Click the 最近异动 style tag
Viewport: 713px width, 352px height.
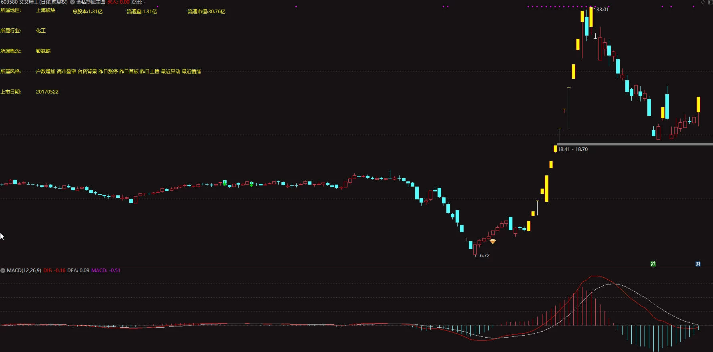click(171, 72)
